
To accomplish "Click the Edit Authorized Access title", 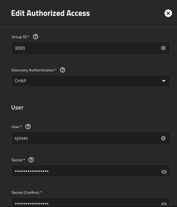I will (50, 13).
